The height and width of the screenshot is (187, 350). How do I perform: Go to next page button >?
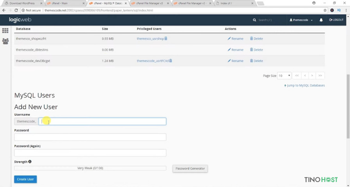312,76
